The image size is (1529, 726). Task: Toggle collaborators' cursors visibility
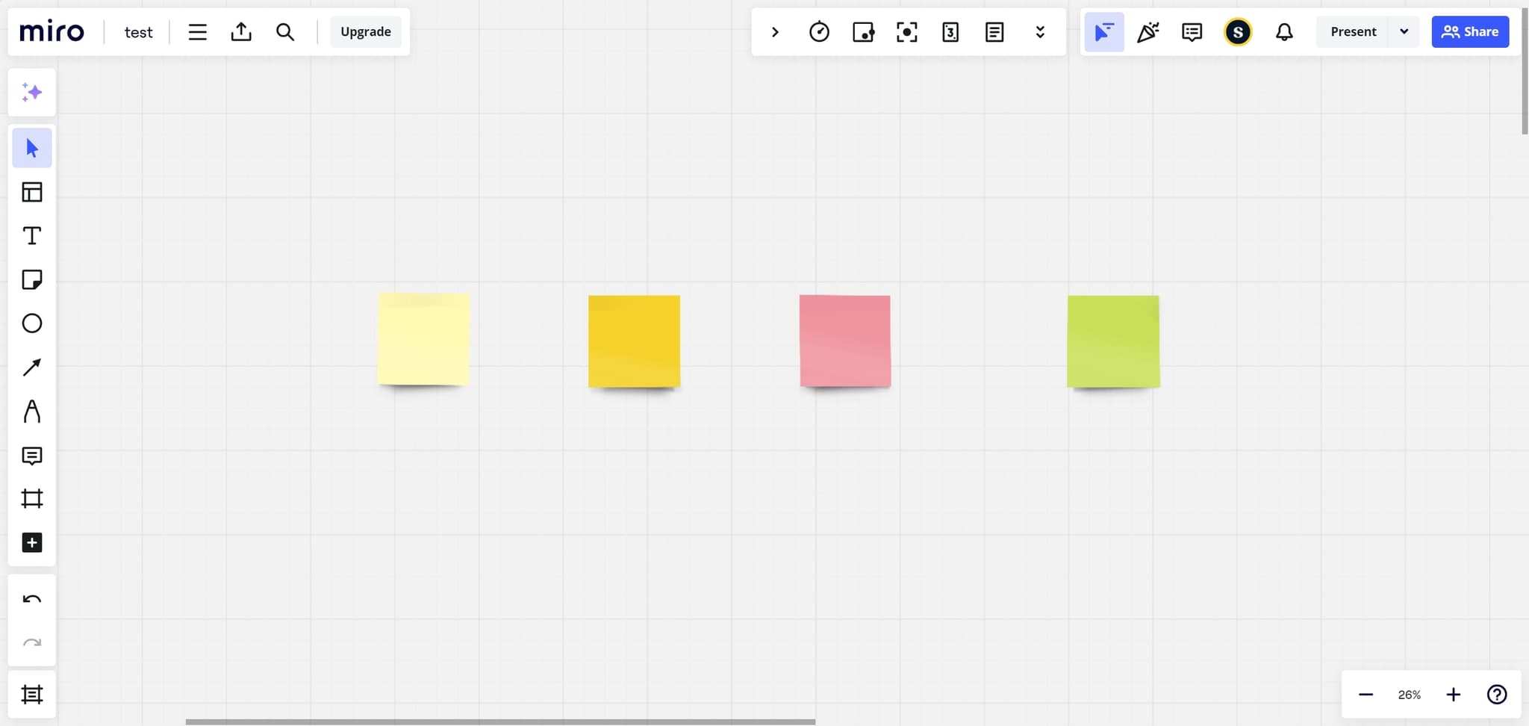(1103, 32)
